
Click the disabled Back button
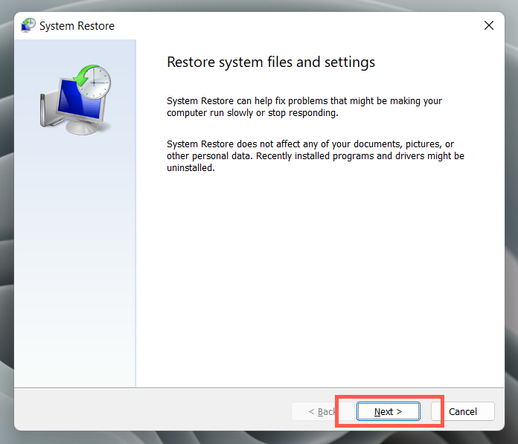click(322, 411)
